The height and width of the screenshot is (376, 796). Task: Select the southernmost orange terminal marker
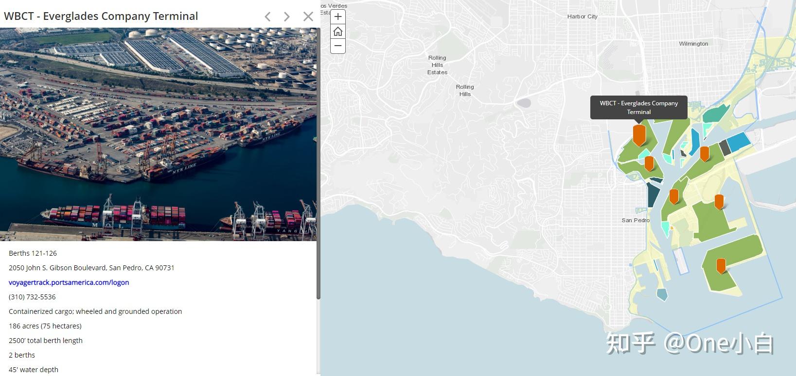point(721,266)
